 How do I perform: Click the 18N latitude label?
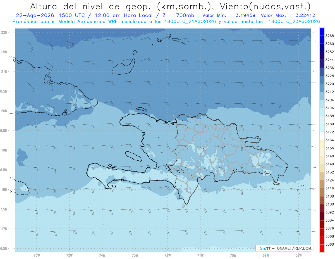coord(4,189)
